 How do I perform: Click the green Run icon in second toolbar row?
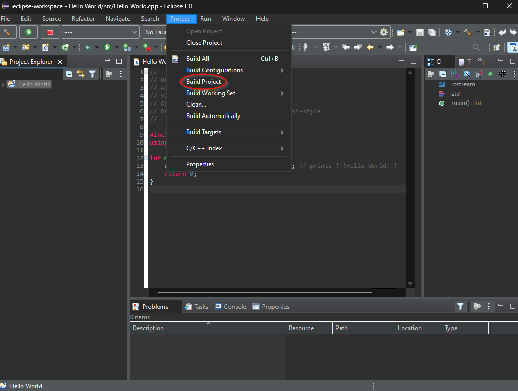(x=107, y=47)
